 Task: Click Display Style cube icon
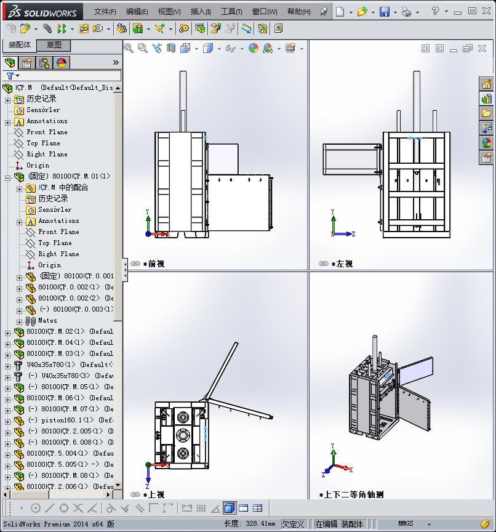point(208,48)
